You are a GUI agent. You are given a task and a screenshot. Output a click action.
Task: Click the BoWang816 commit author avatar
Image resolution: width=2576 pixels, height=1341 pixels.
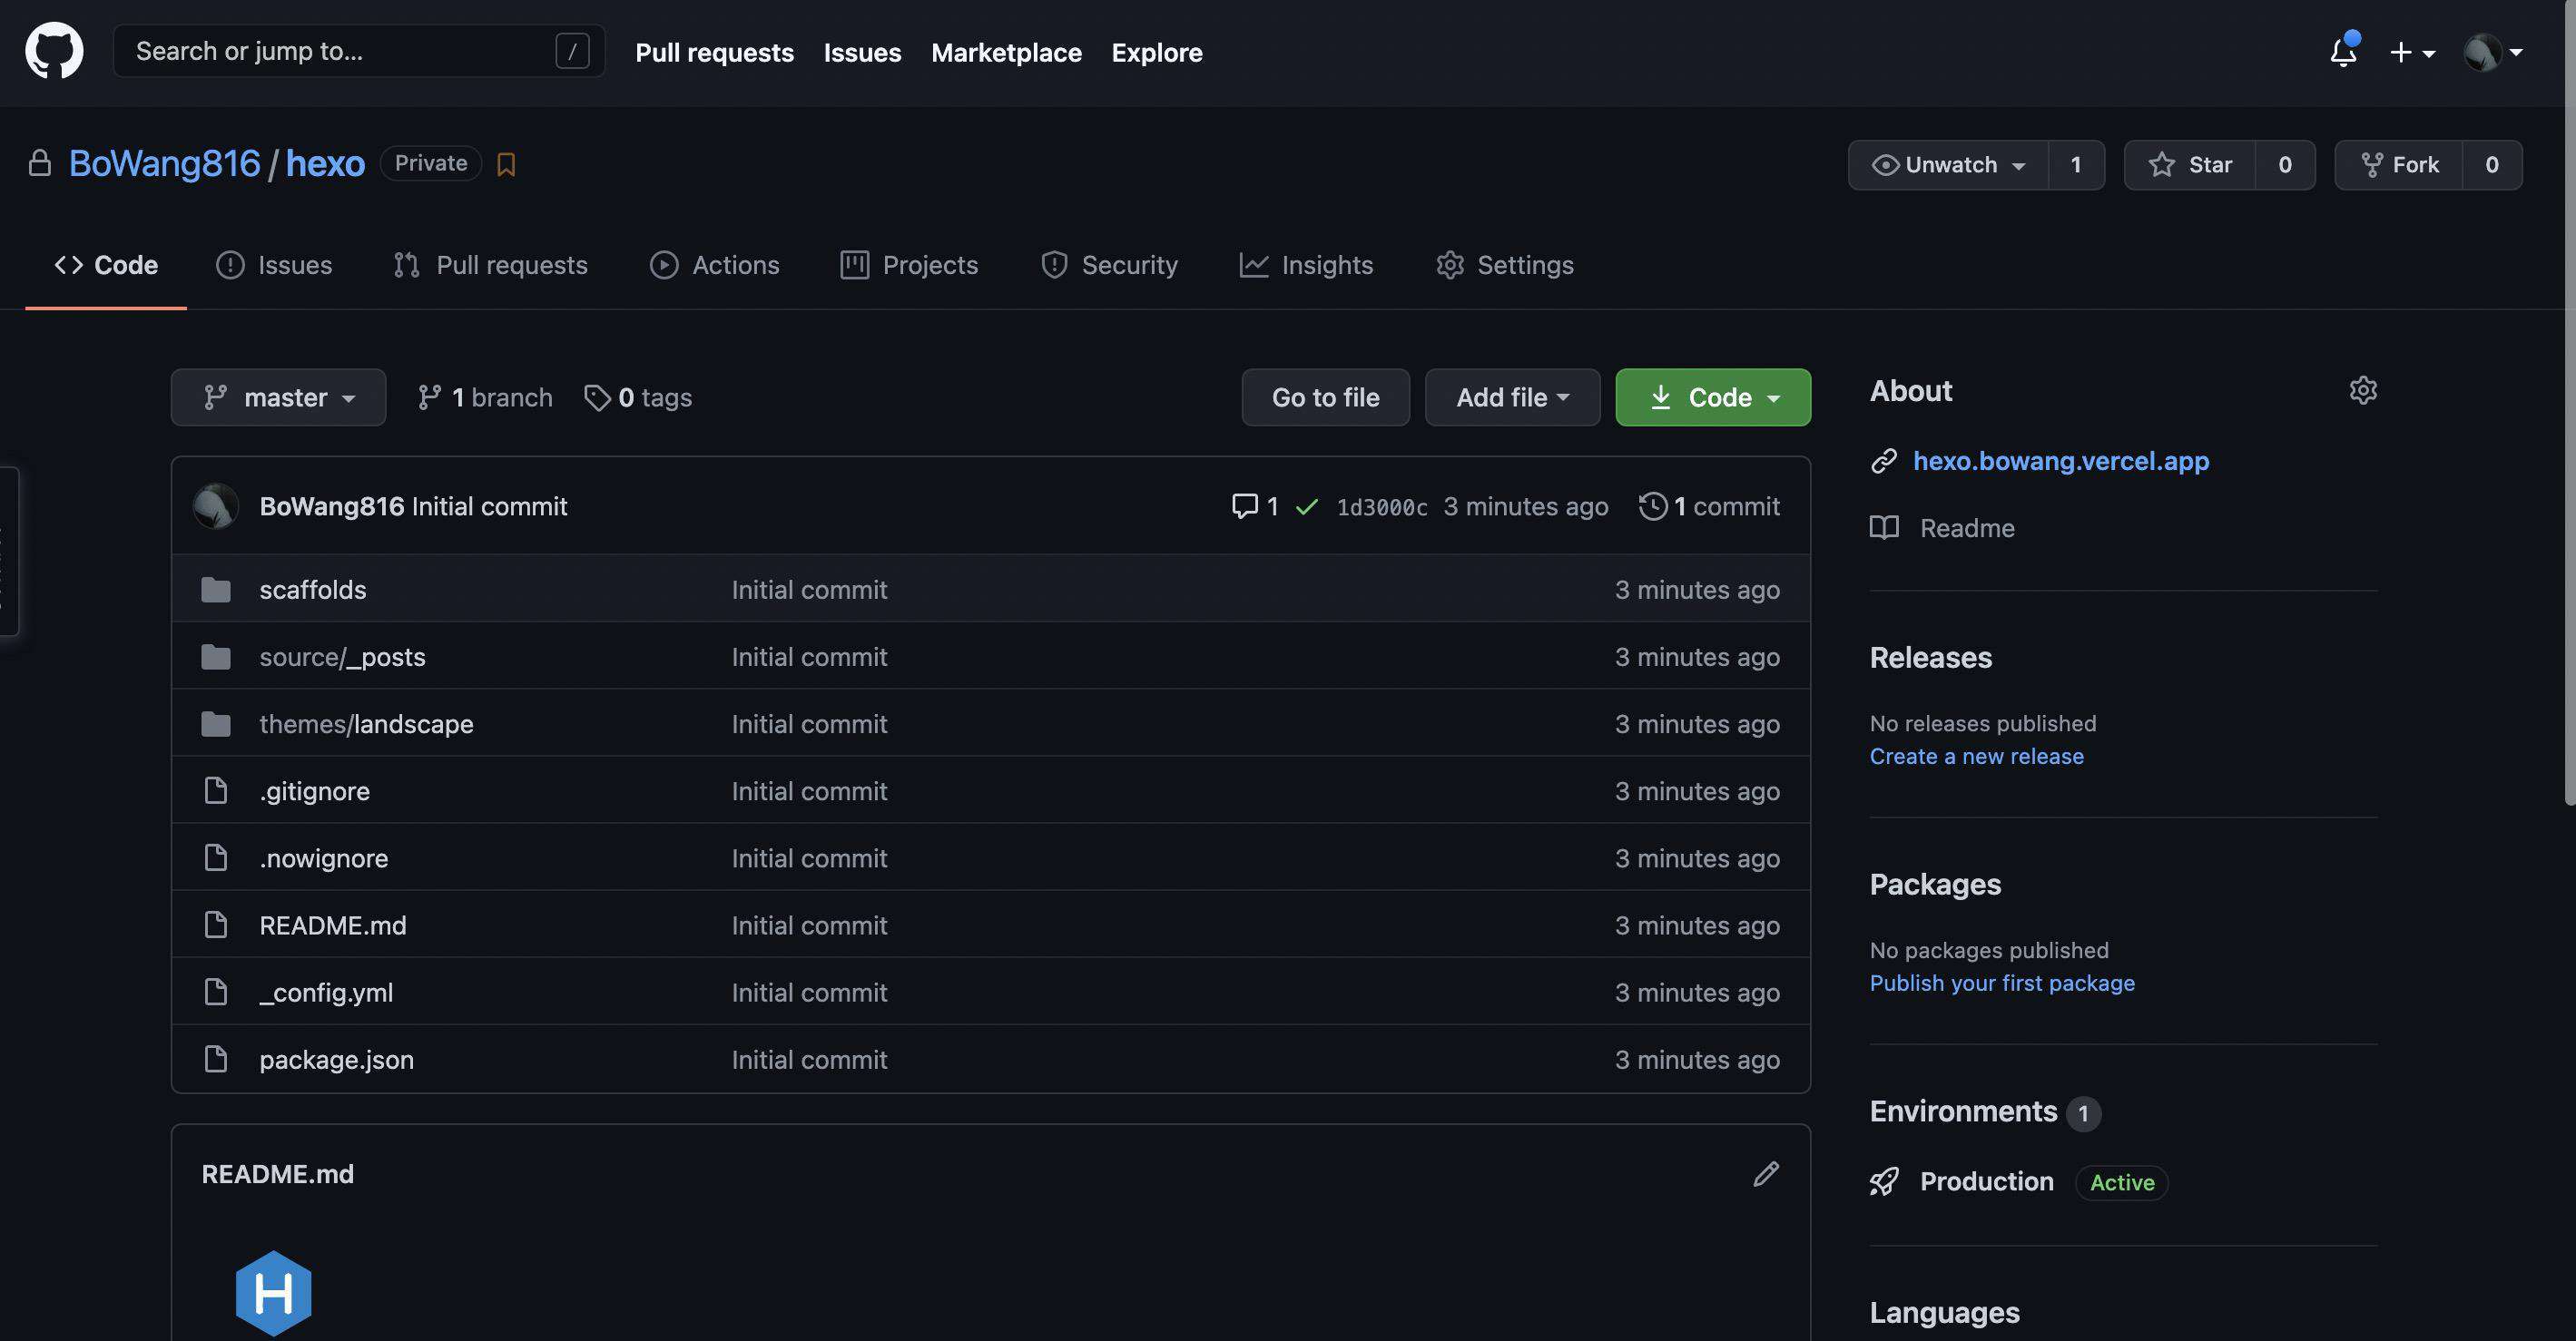[215, 505]
